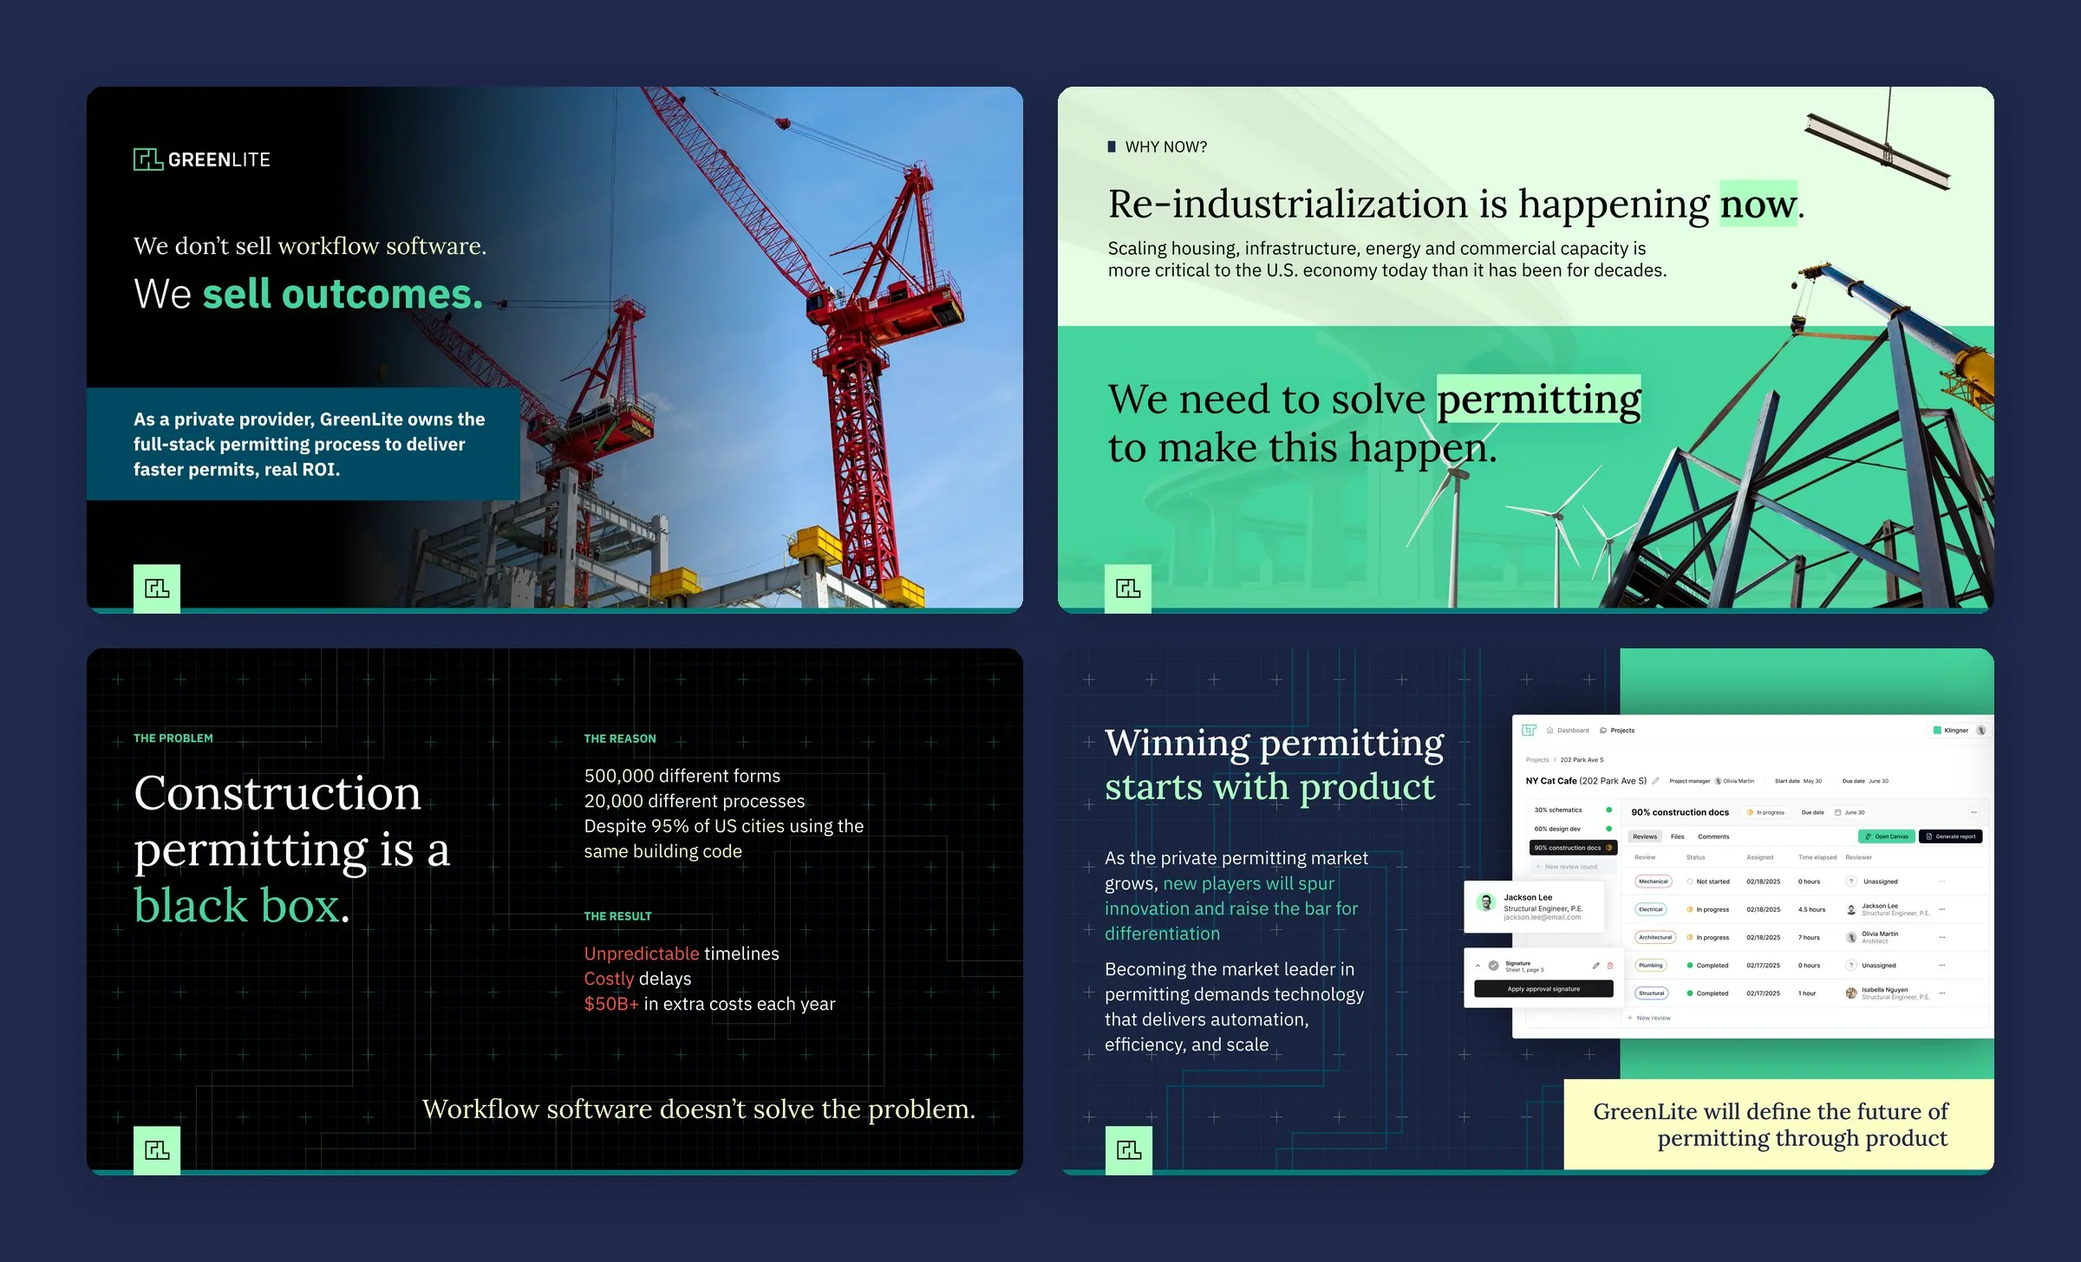The image size is (2081, 1262).
Task: Switch to the Files tab
Action: pos(1678,836)
